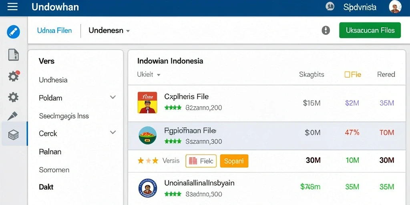Image resolution: width=410 pixels, height=205 pixels.
Task: Open the plain gear settings icon
Action: (13, 97)
